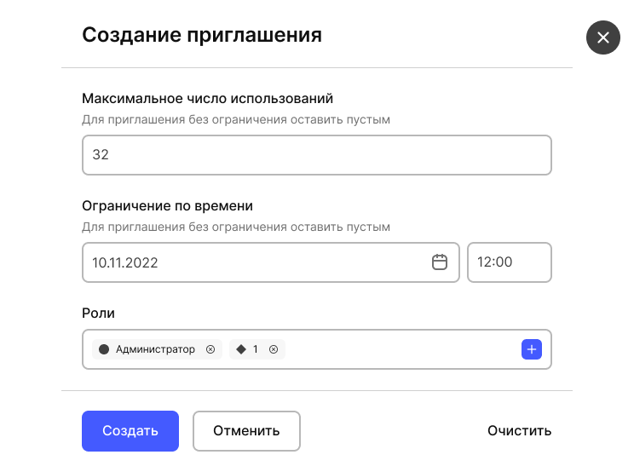Close the invitation creation dialog
The image size is (634, 472).
pyautogui.click(x=602, y=37)
